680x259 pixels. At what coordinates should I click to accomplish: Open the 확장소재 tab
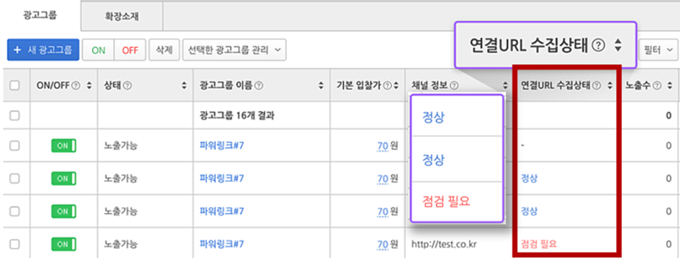[122, 17]
